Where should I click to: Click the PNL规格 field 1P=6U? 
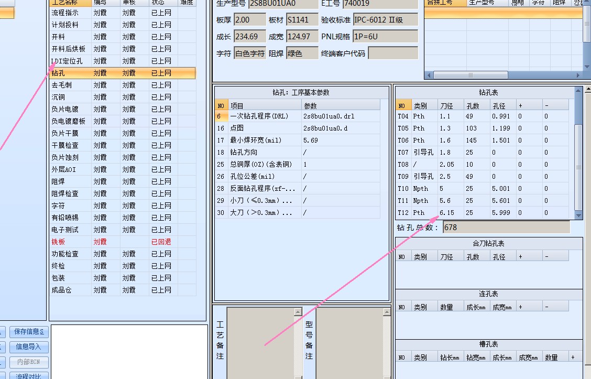coord(385,37)
